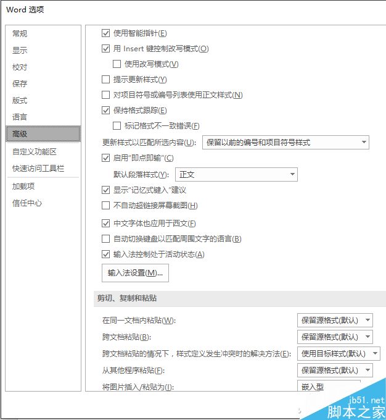
Task: Click 默认段落样式(Y) label
Action: 141,175
